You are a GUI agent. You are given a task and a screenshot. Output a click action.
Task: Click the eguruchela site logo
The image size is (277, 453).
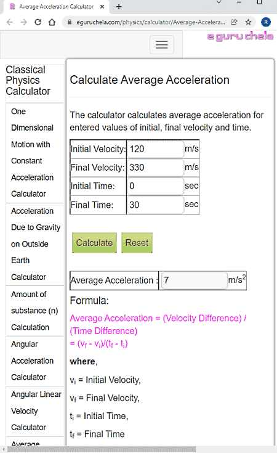coord(240,36)
